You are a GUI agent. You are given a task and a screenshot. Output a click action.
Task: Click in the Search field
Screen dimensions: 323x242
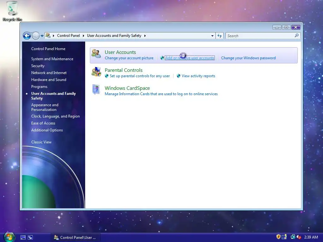[260, 36]
